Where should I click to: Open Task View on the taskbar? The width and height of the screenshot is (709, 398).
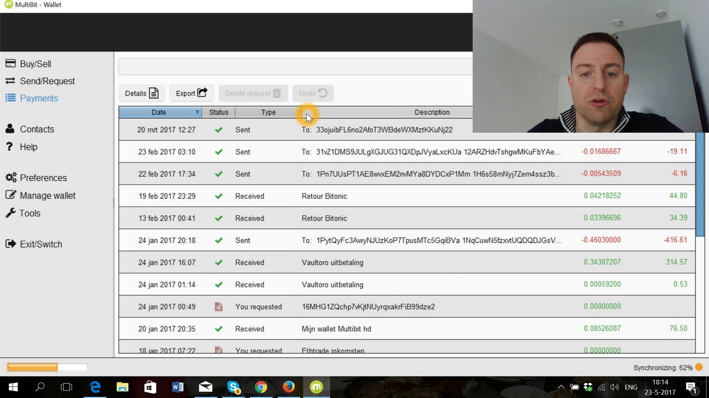pyautogui.click(x=66, y=387)
